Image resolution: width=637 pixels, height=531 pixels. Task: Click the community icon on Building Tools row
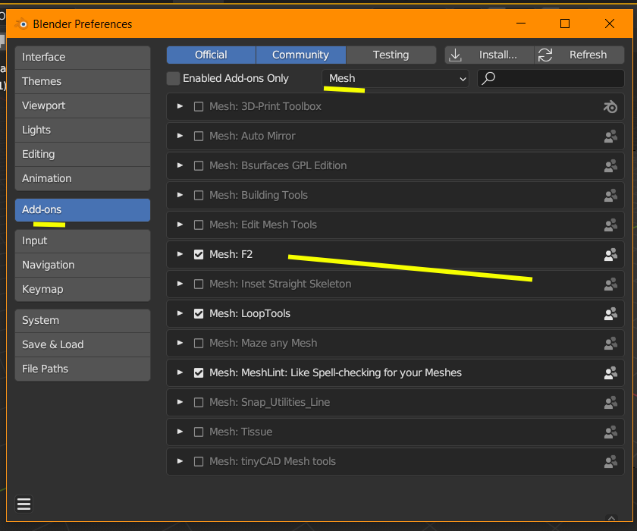click(610, 196)
